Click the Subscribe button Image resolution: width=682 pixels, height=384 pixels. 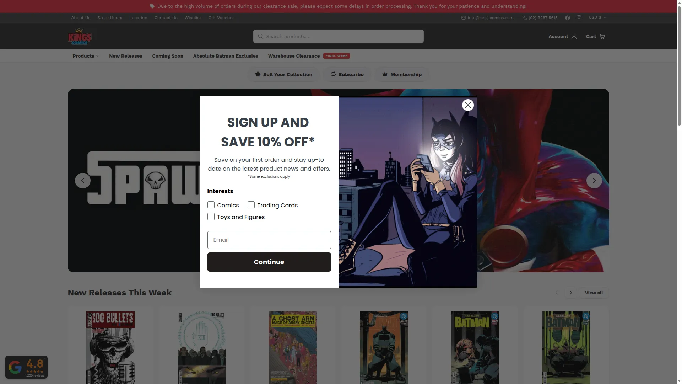pyautogui.click(x=347, y=74)
